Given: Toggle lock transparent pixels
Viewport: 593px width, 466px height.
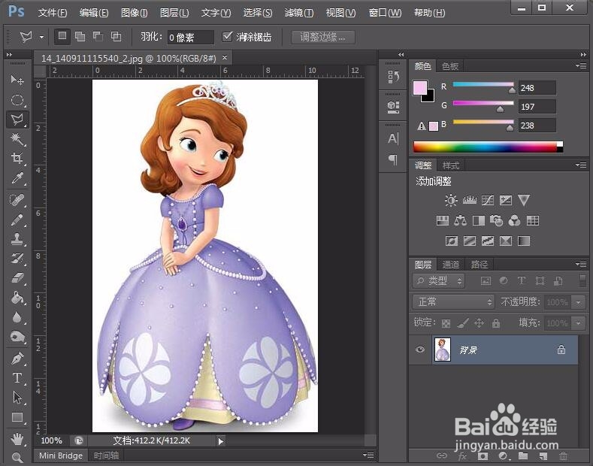Looking at the screenshot, I should (x=446, y=323).
